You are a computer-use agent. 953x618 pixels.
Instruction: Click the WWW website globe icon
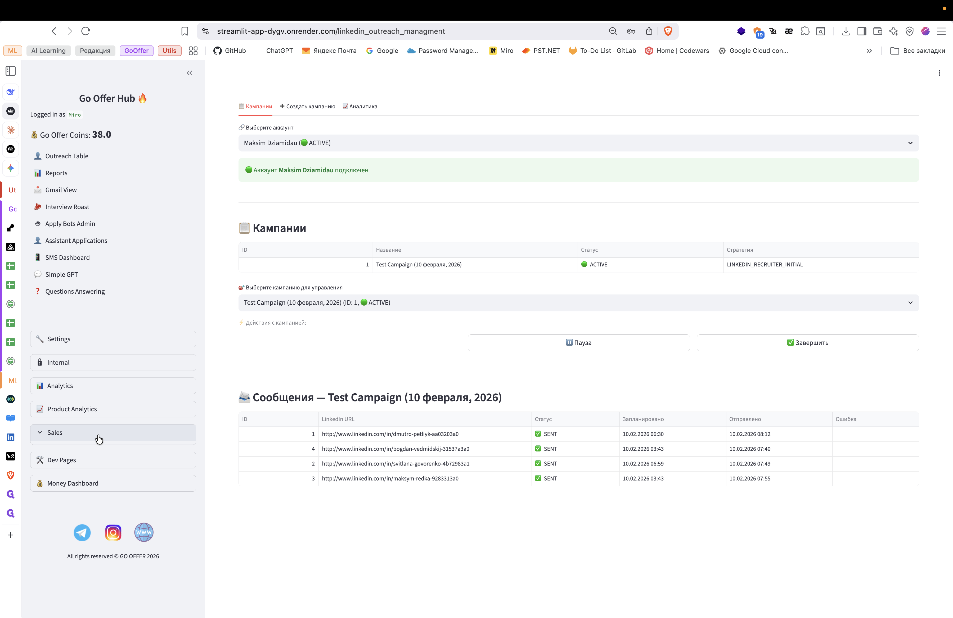144,532
